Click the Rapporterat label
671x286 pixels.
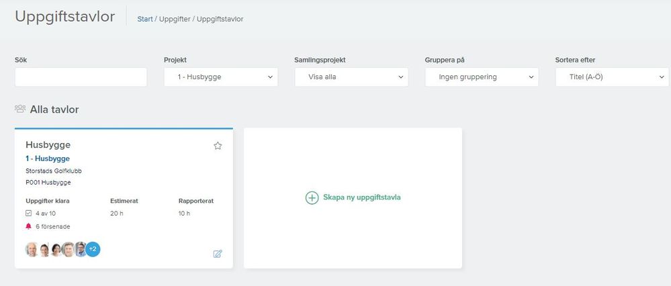pos(196,201)
